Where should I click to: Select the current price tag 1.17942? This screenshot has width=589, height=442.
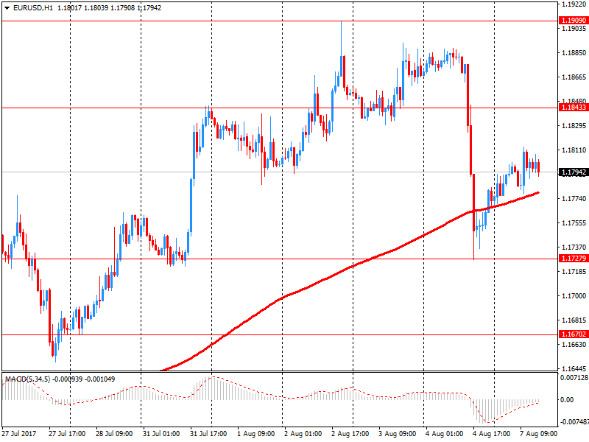[574, 172]
